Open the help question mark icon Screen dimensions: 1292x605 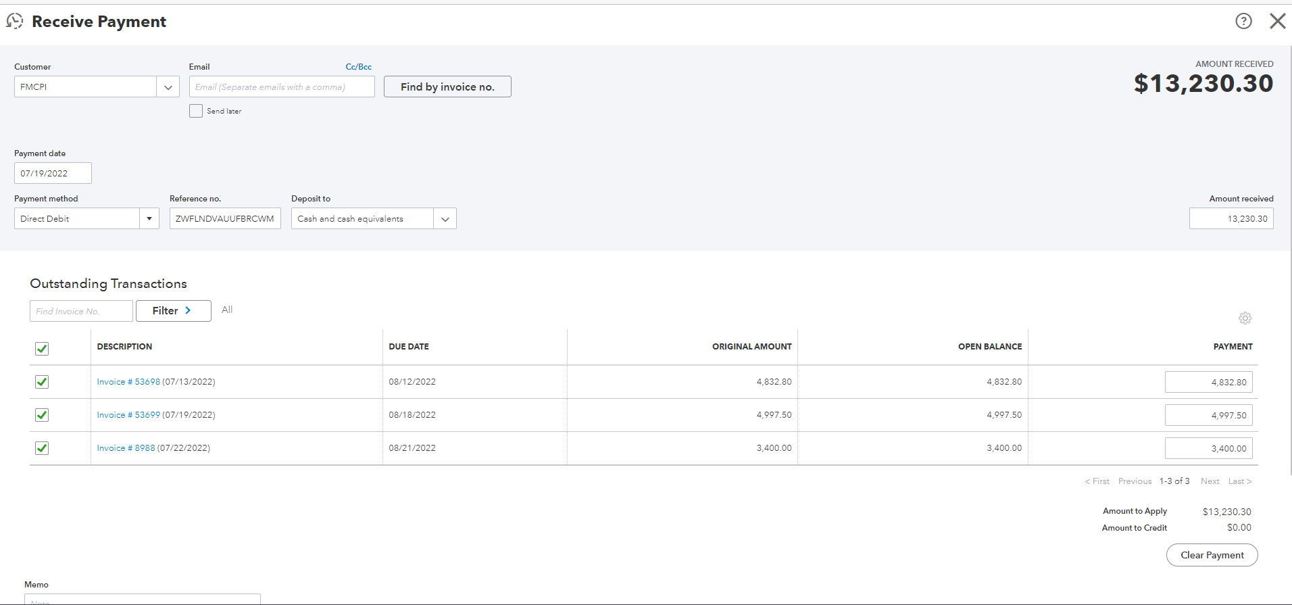pos(1243,21)
